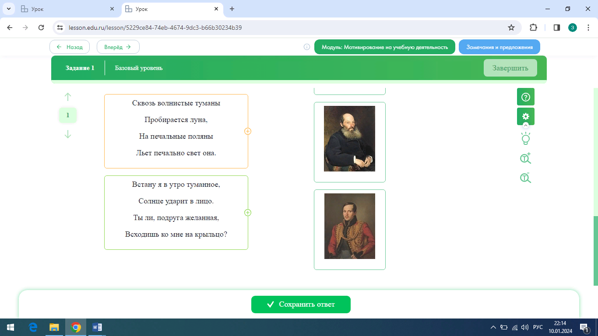Go forward in browser history
This screenshot has height=336, width=598.
click(25, 28)
